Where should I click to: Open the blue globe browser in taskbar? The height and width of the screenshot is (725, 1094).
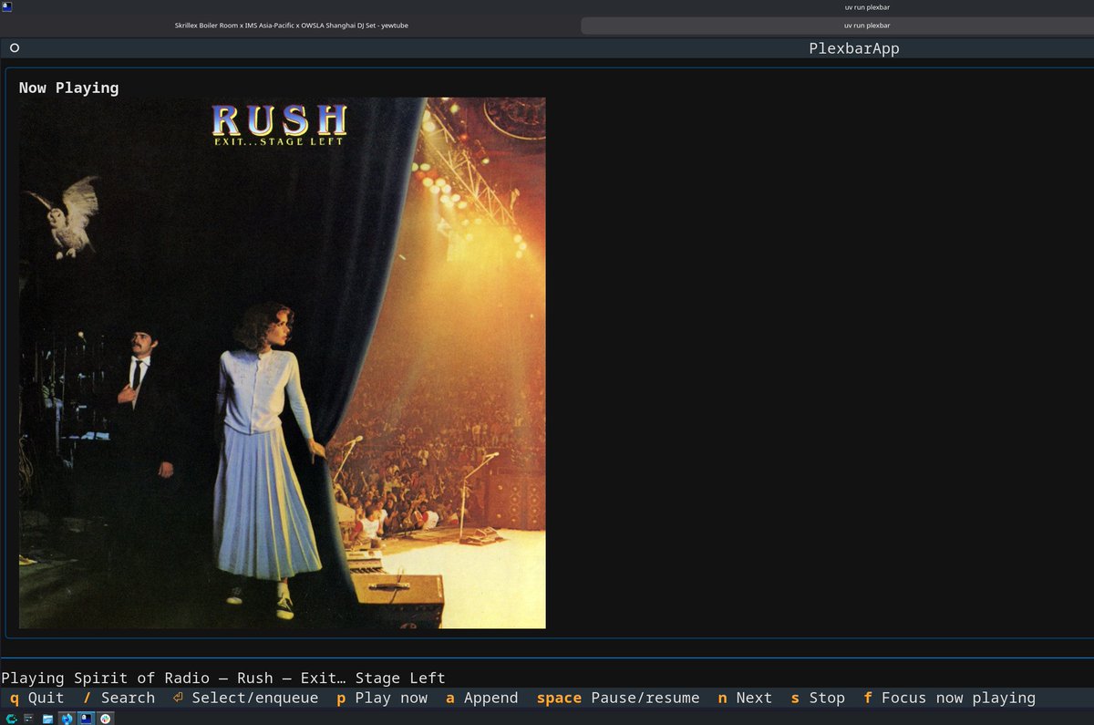click(x=67, y=719)
